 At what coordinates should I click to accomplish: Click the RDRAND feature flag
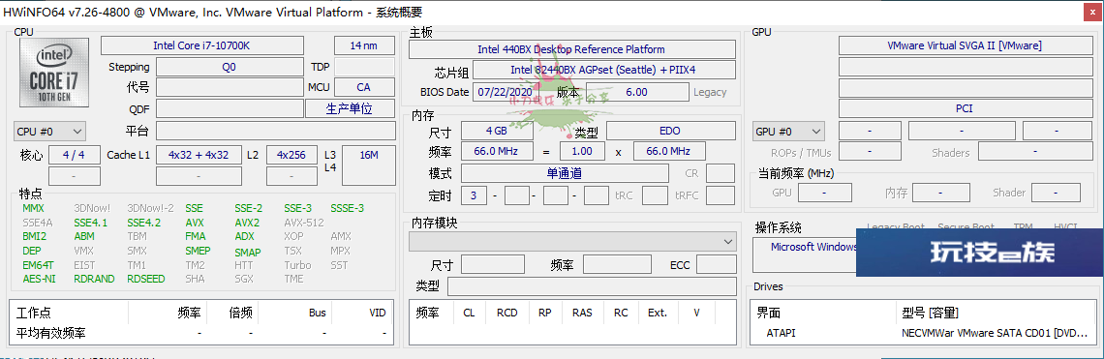pyautogui.click(x=94, y=279)
